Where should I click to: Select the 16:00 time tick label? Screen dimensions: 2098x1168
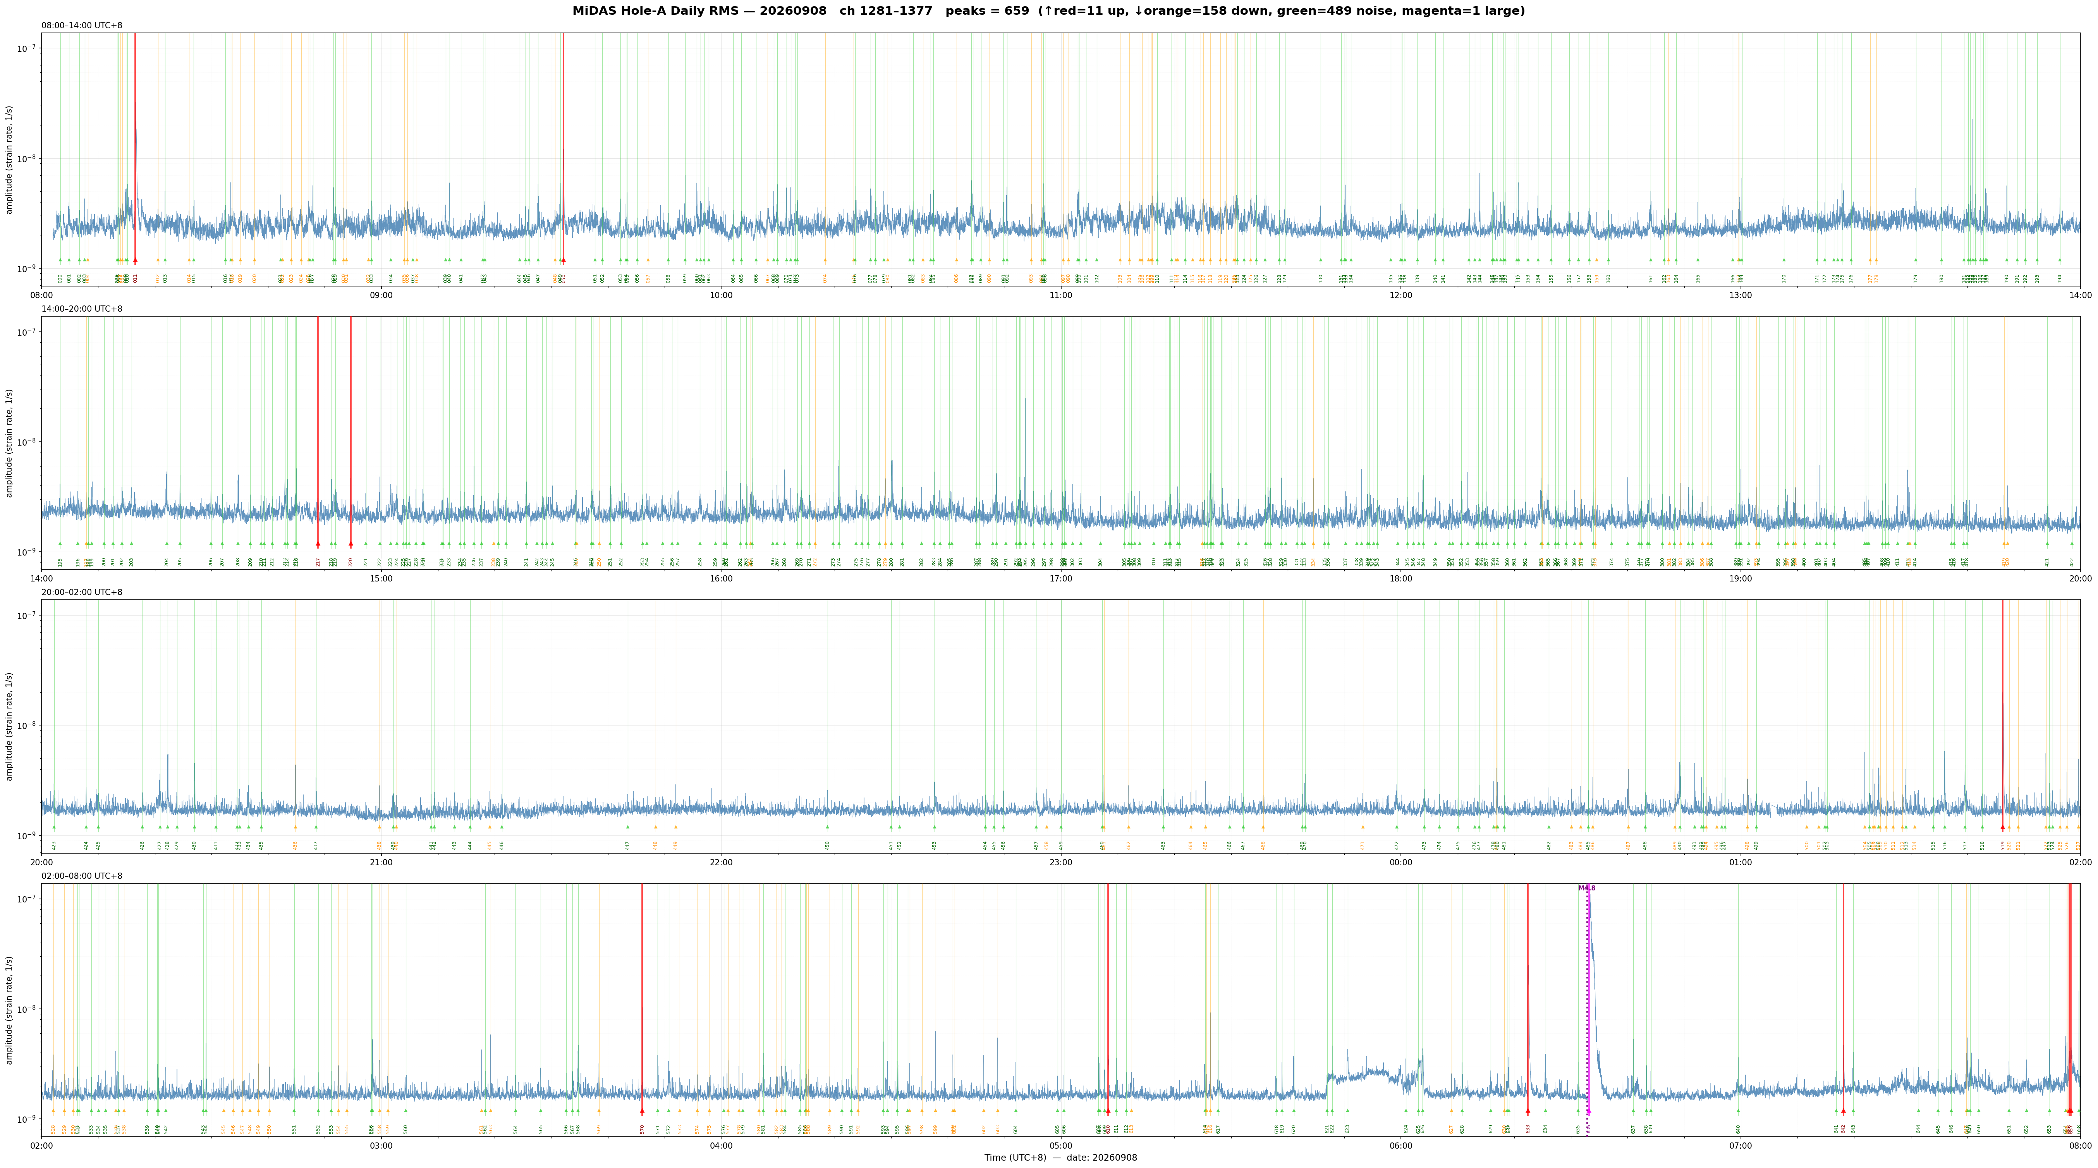[x=721, y=579]
